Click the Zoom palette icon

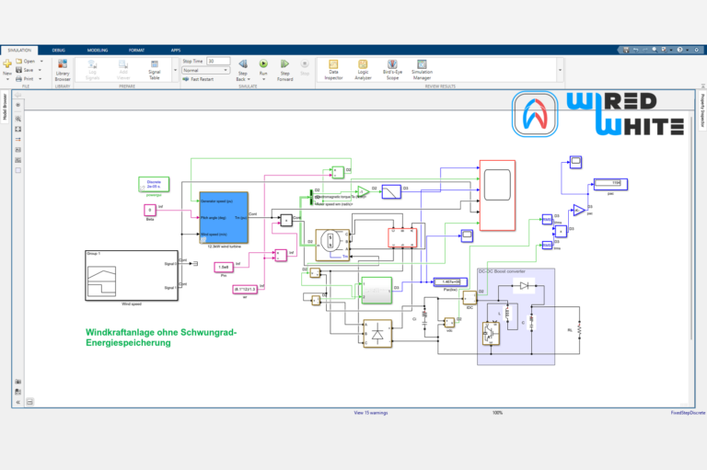[18, 119]
